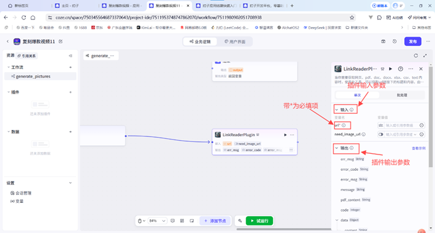The image size is (435, 233).
Task: Show info tooltip beside 输出 heading
Action: pos(351,148)
